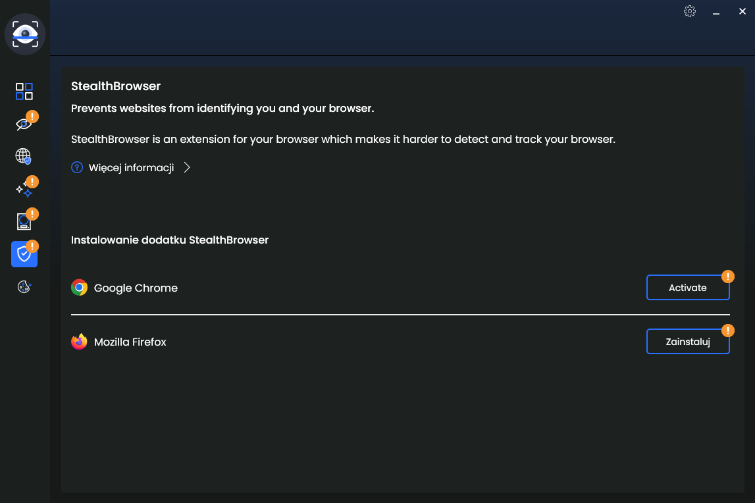Open settings with the gear icon
The height and width of the screenshot is (503, 755).
(x=690, y=11)
